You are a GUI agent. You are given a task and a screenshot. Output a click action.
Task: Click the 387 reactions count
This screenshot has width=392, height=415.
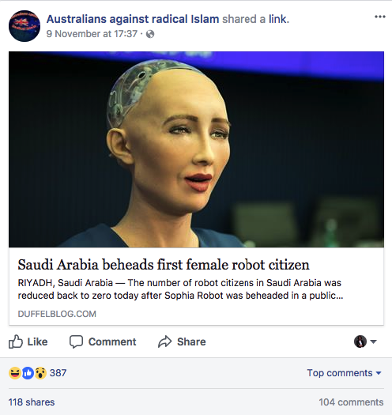pos(58,373)
